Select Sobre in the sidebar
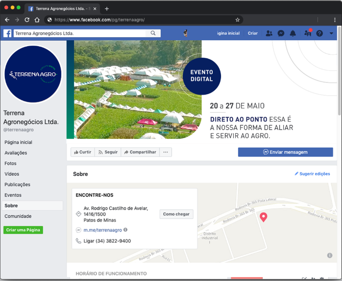 click(x=32, y=205)
